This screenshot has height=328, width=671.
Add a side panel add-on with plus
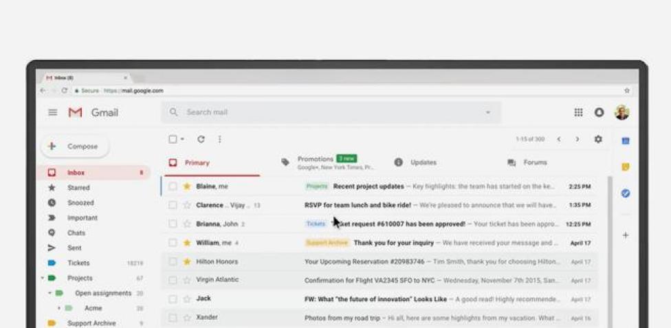pyautogui.click(x=625, y=235)
